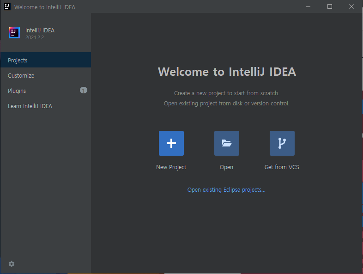Click the New Project plus icon
This screenshot has width=363, height=274.
tap(171, 143)
